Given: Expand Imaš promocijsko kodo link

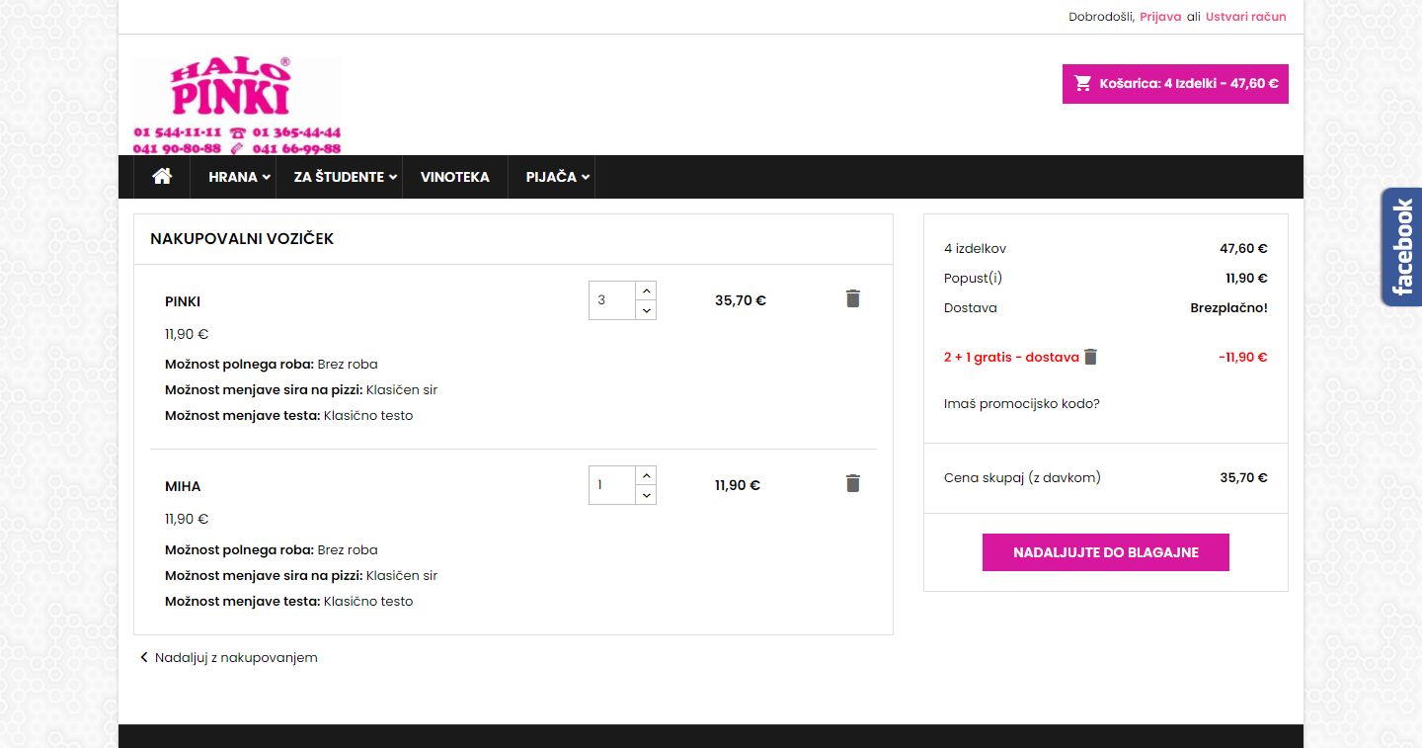Looking at the screenshot, I should 1021,403.
